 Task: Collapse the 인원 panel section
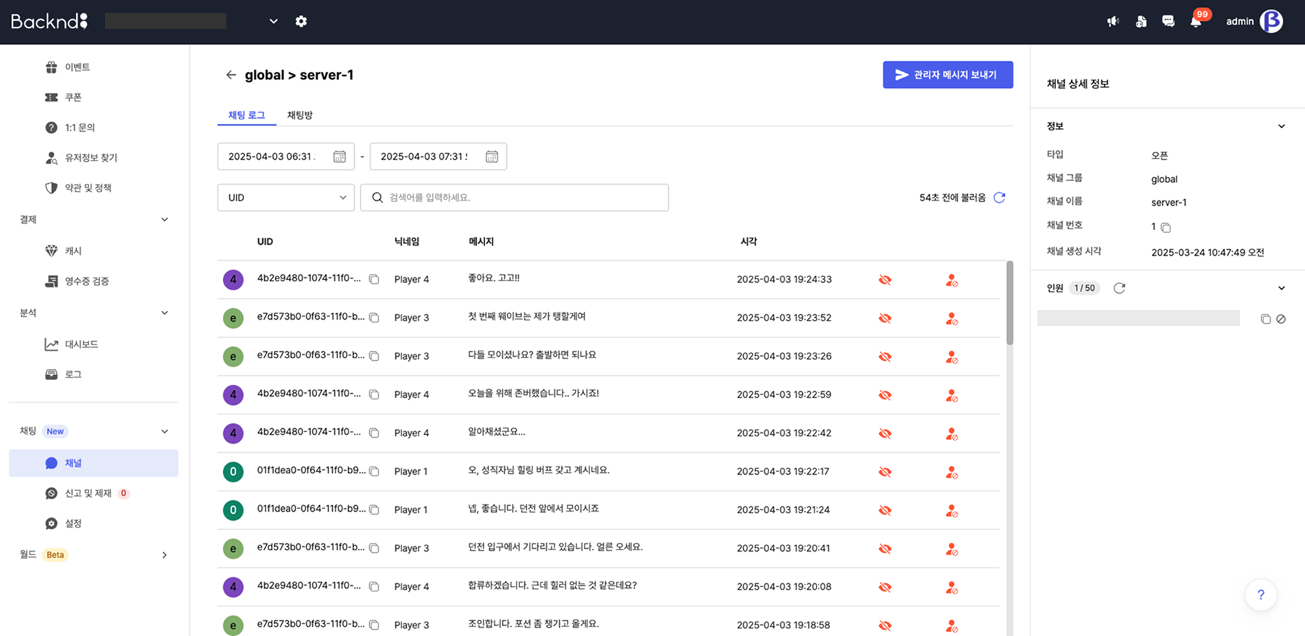1281,288
